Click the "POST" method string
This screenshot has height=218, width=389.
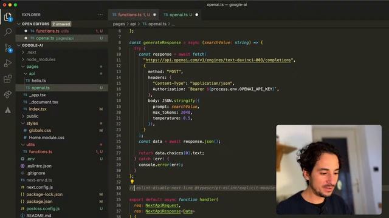coord(174,71)
